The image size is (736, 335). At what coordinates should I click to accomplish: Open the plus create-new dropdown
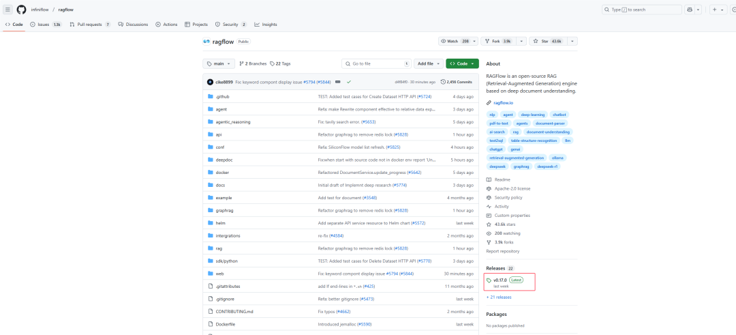[x=717, y=10]
